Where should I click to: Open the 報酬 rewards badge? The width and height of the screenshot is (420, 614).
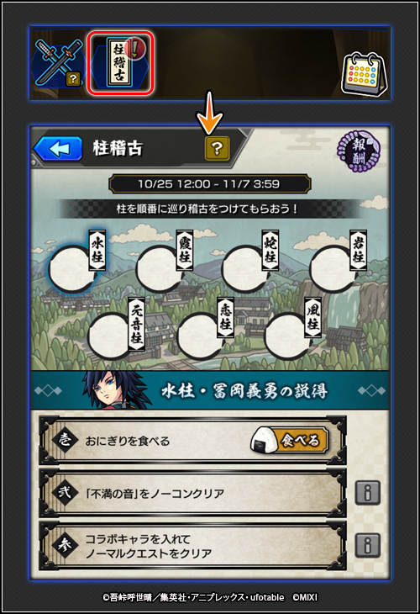coord(358,151)
